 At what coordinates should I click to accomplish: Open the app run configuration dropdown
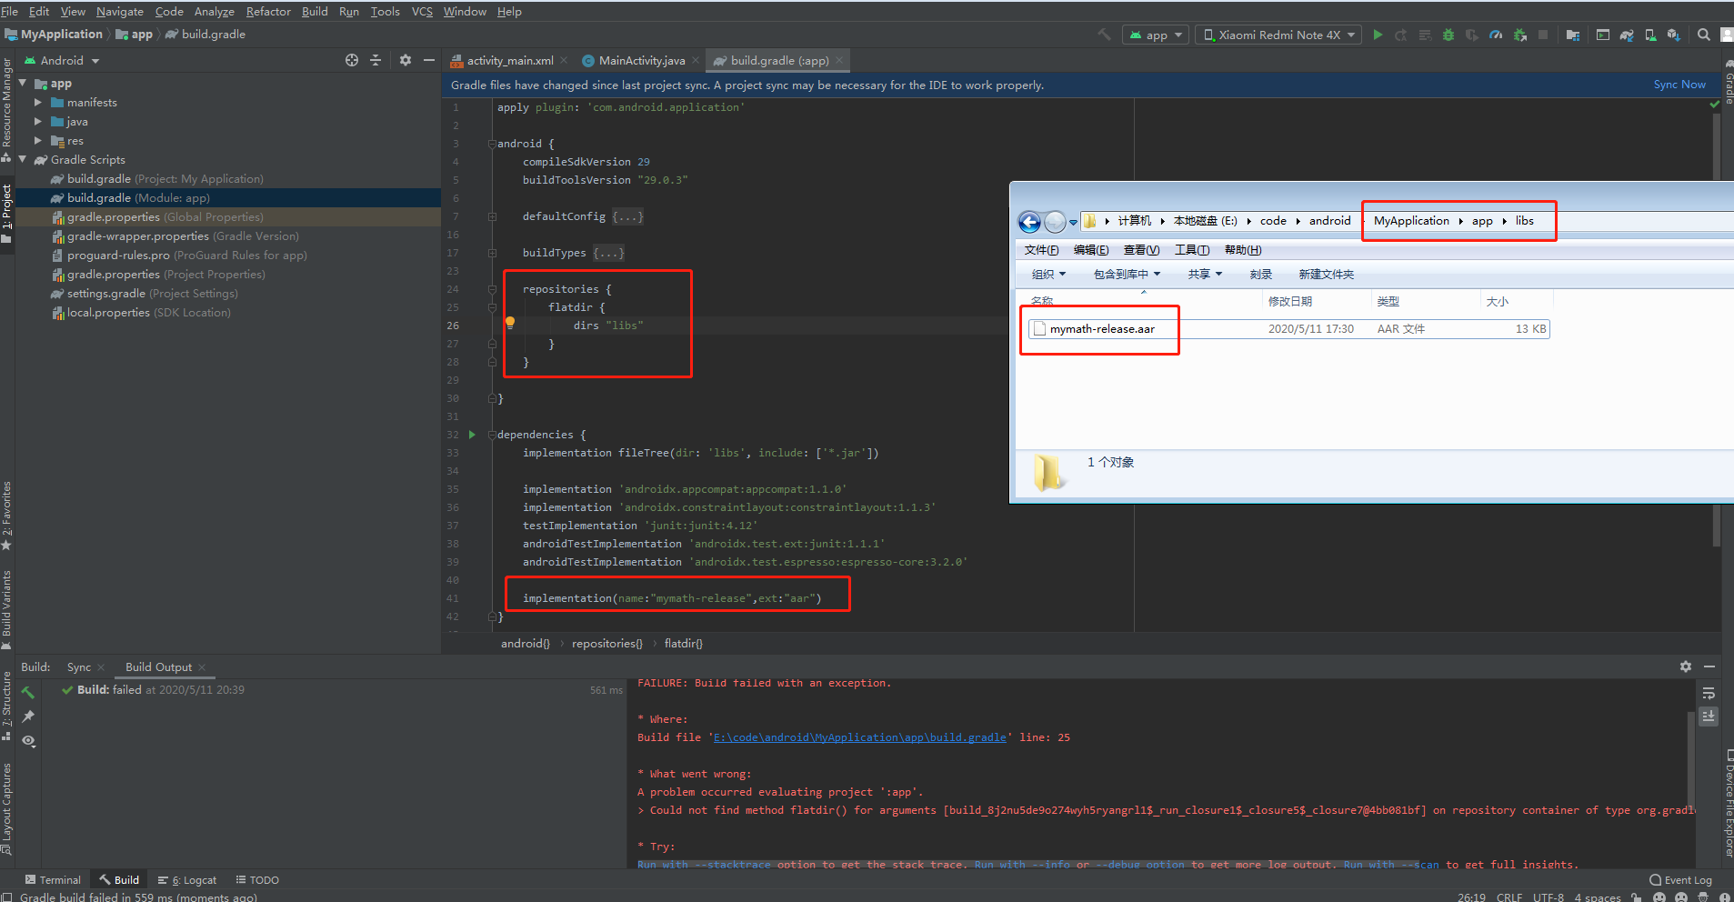coord(1157,35)
